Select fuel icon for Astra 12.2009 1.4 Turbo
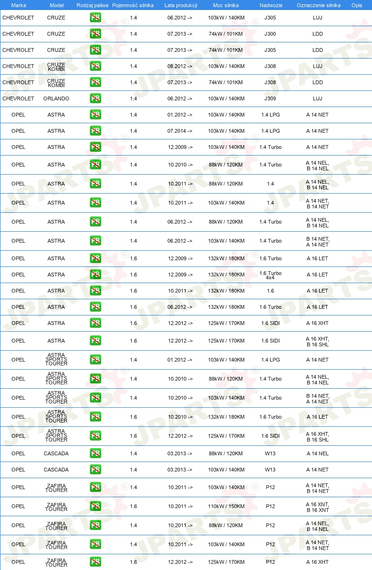This screenshot has width=372, height=570. coord(96,147)
